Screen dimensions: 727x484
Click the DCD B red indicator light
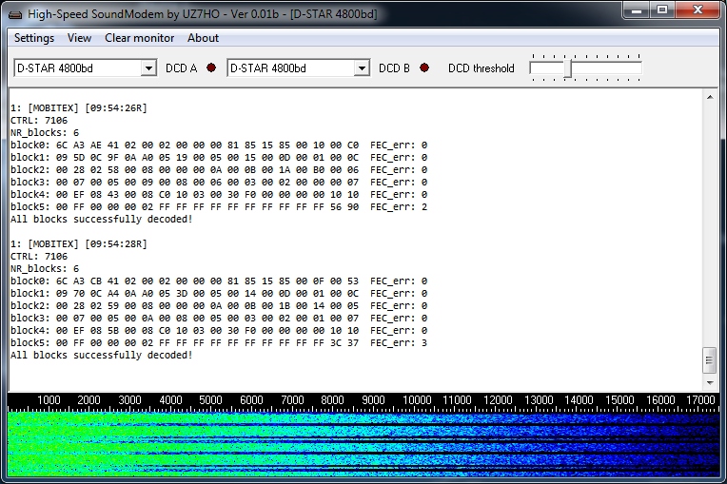pyautogui.click(x=424, y=68)
